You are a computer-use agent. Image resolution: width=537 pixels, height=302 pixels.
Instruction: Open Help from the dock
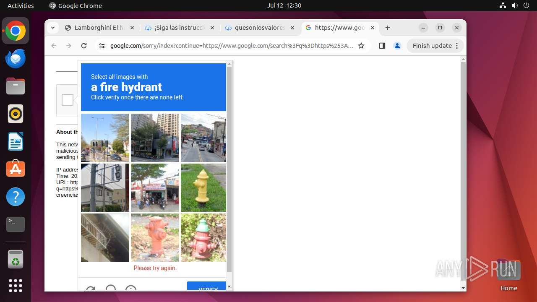(x=16, y=197)
